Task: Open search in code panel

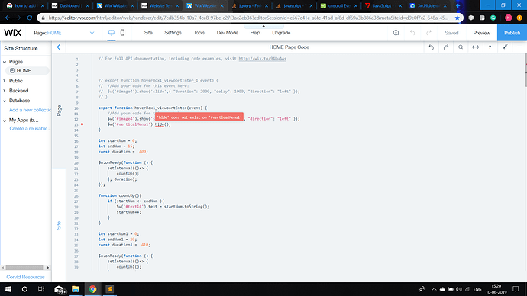Action: 461,47
